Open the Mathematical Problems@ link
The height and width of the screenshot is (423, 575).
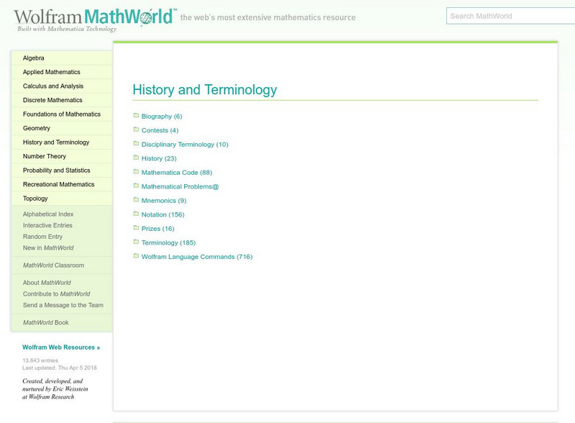180,186
